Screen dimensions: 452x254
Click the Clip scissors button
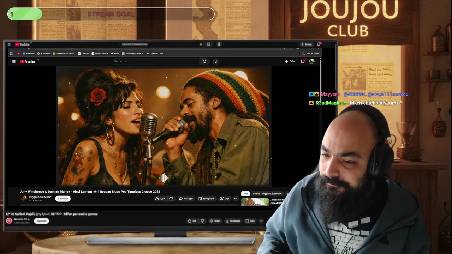225,199
